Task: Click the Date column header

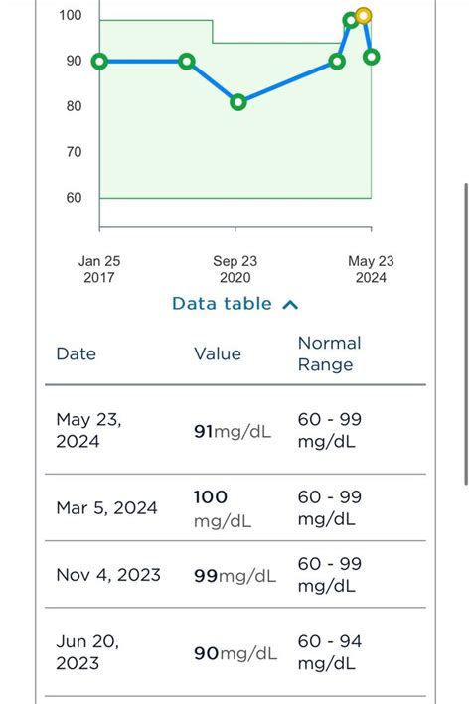Action: (x=76, y=353)
